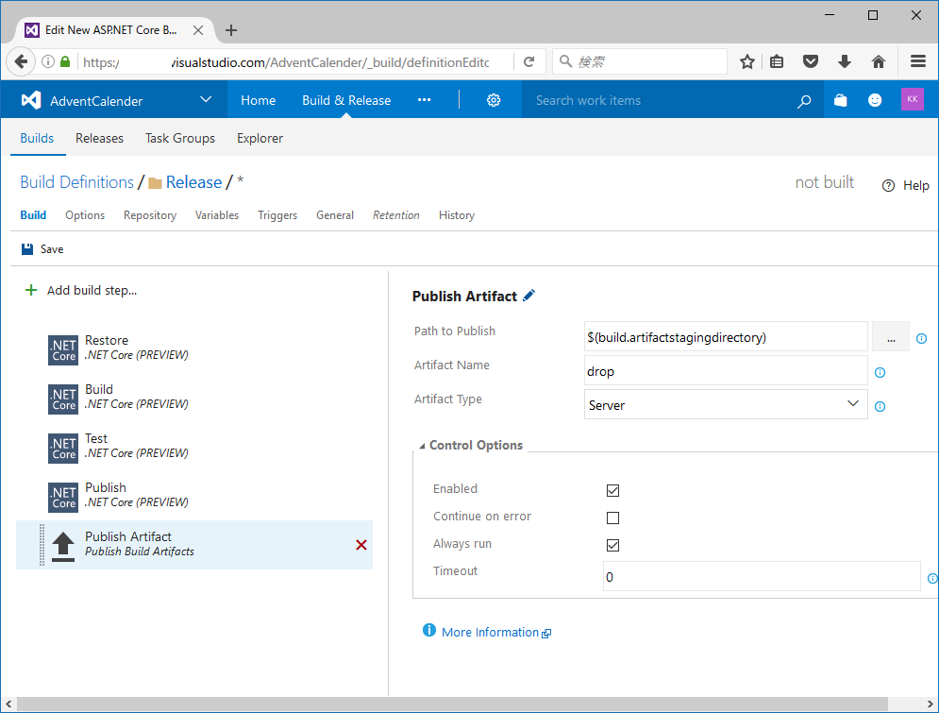Click the horizontal scrollbar at bottom
The width and height of the screenshot is (939, 713).
pos(451,704)
